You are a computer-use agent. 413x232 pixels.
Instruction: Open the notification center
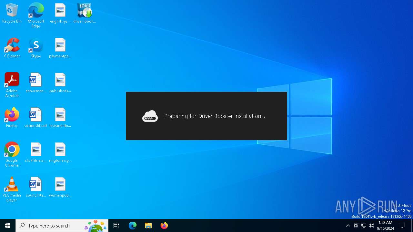coord(402,226)
